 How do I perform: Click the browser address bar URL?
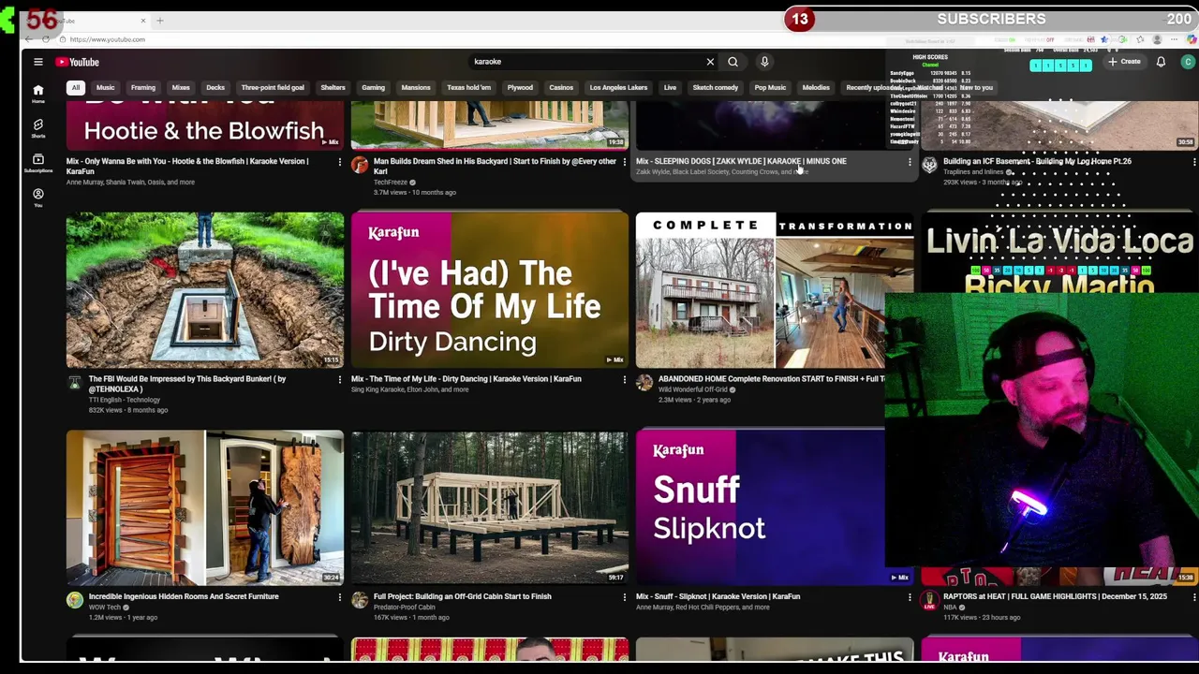107,39
